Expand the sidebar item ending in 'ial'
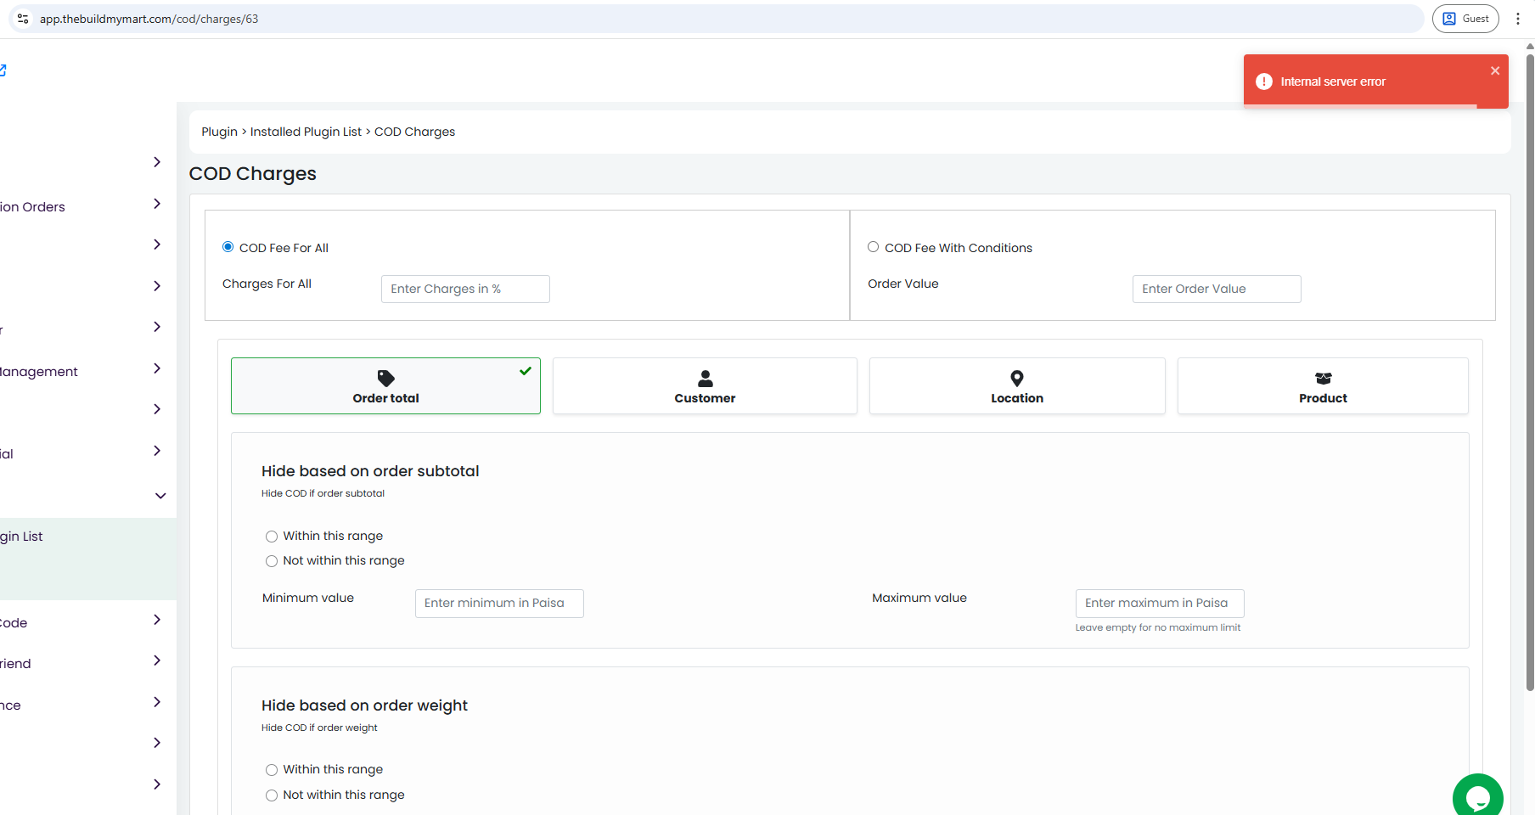This screenshot has height=815, width=1535. [x=157, y=451]
